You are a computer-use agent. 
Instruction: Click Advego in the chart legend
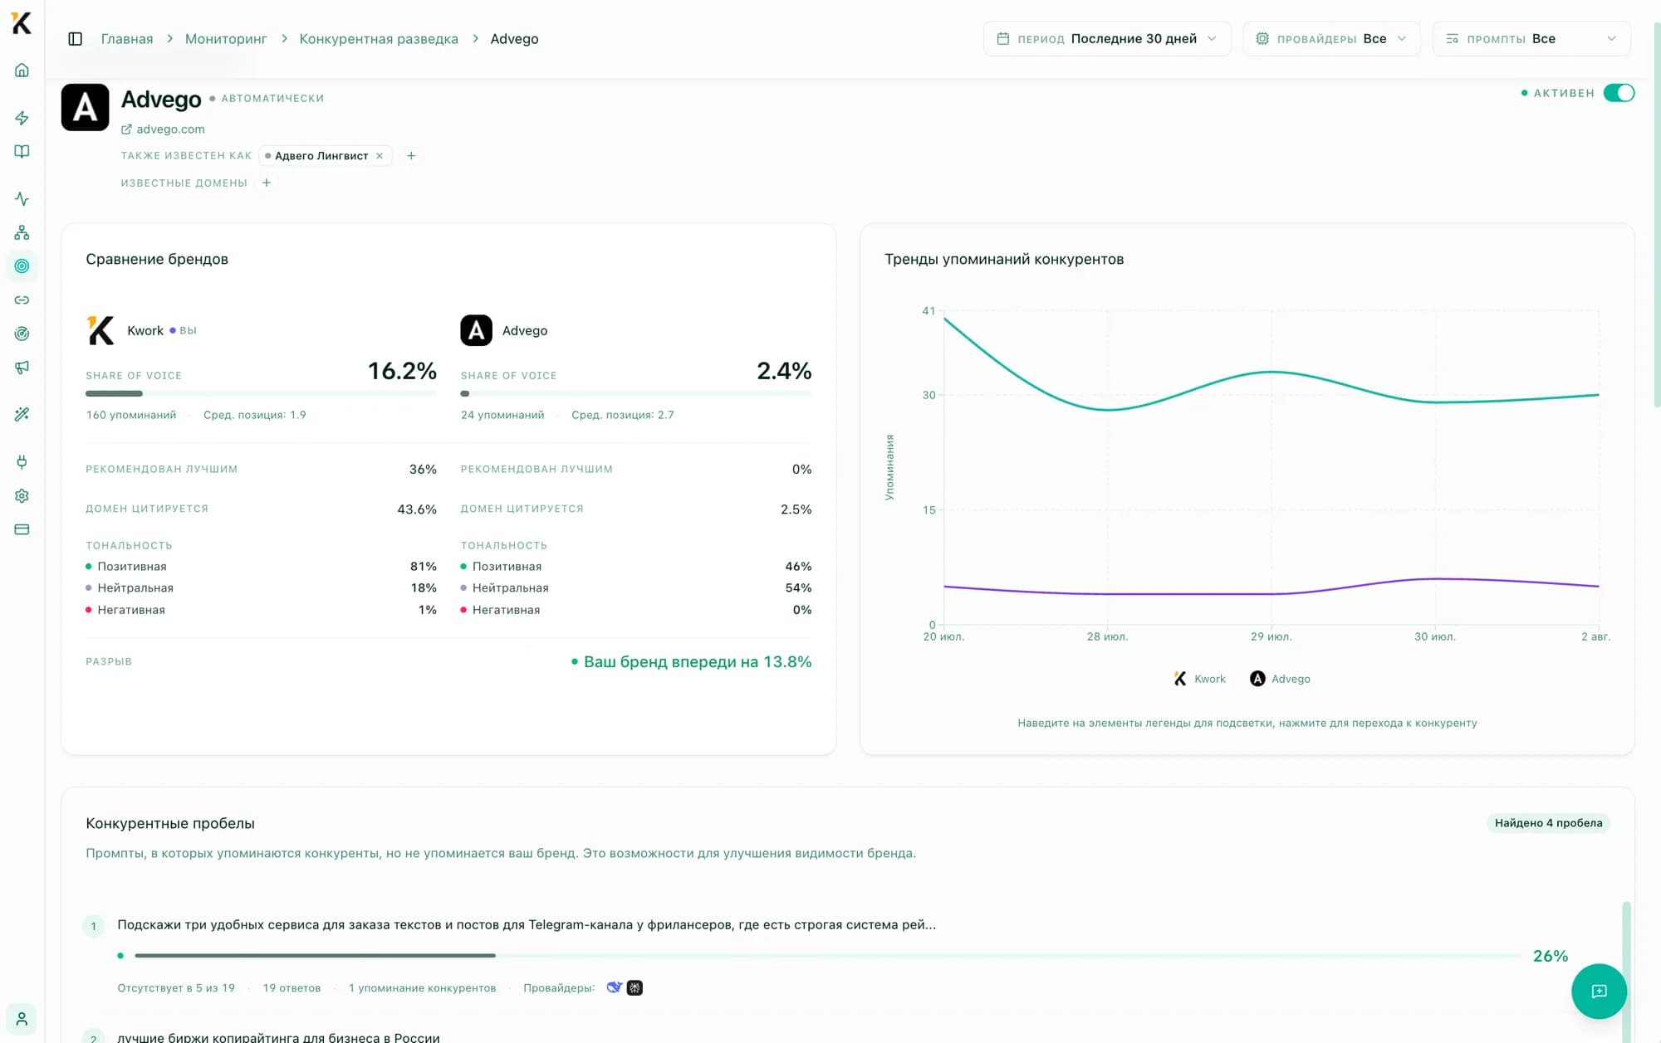(1281, 679)
